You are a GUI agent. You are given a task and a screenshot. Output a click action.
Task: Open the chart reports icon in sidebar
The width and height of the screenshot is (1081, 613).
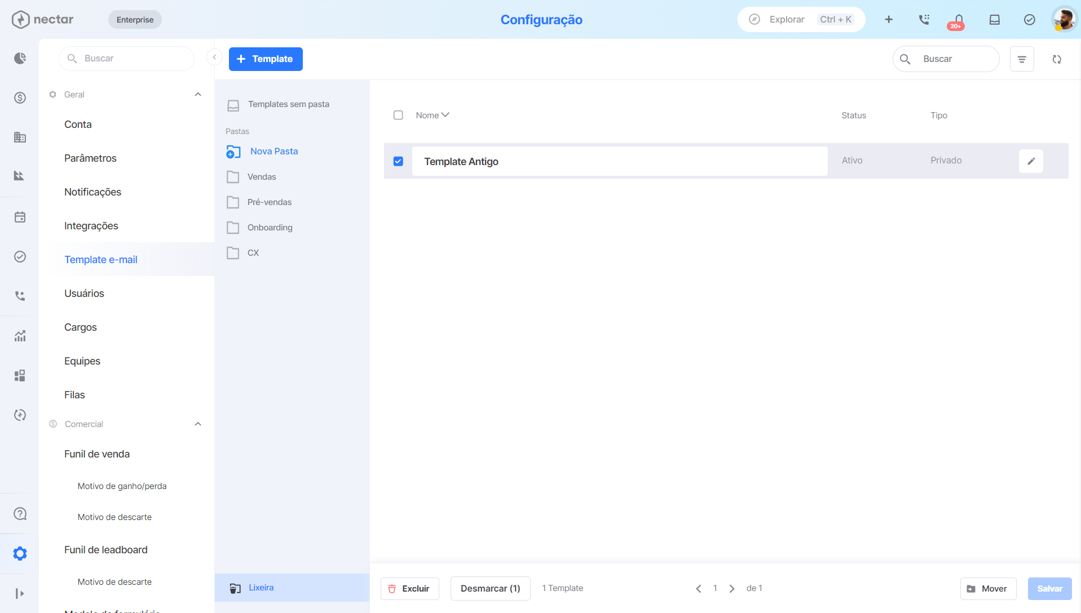(20, 176)
